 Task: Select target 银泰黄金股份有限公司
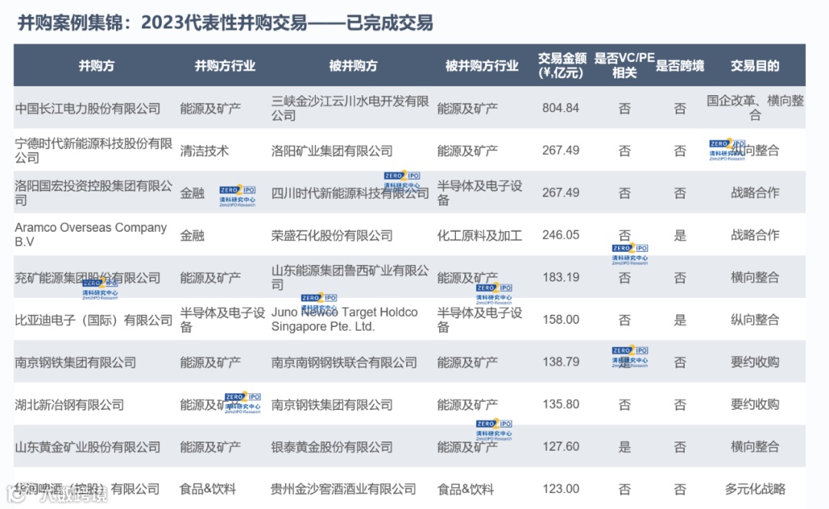tap(332, 447)
